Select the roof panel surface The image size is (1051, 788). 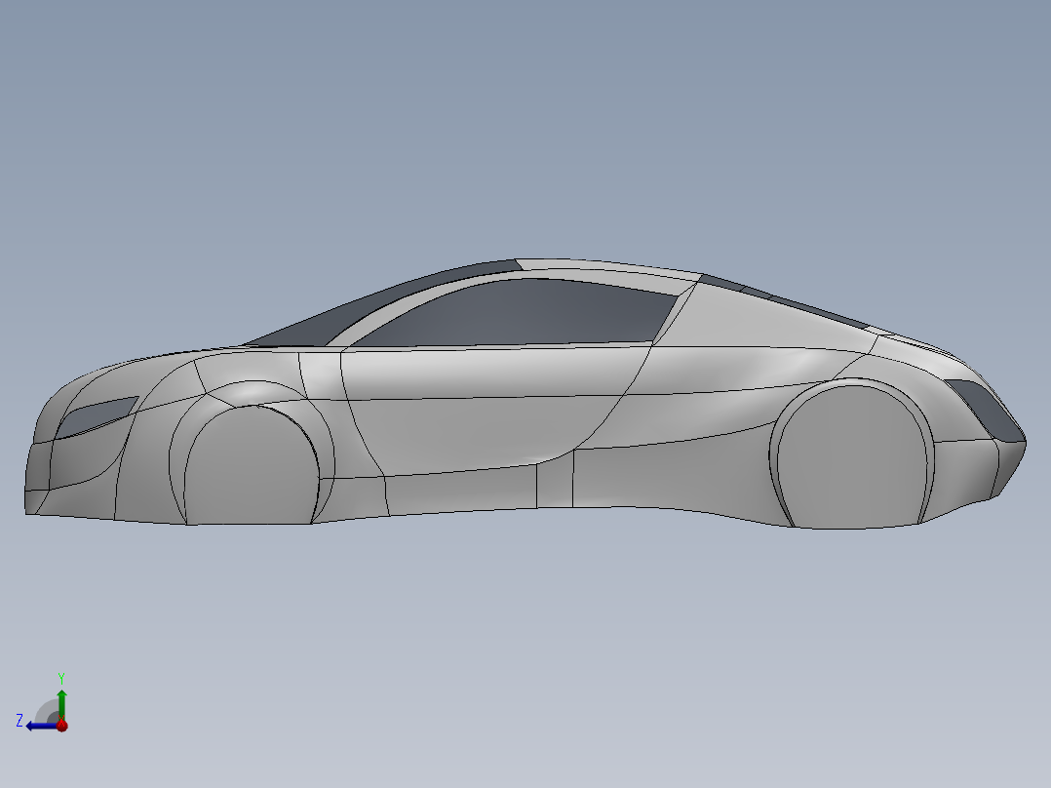(603, 267)
